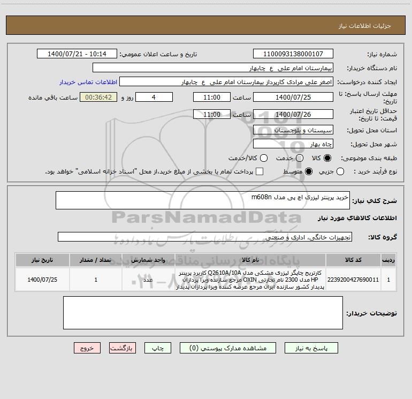Click the price validity hour 11:00 field
This screenshot has height=399, width=412.
(x=212, y=114)
